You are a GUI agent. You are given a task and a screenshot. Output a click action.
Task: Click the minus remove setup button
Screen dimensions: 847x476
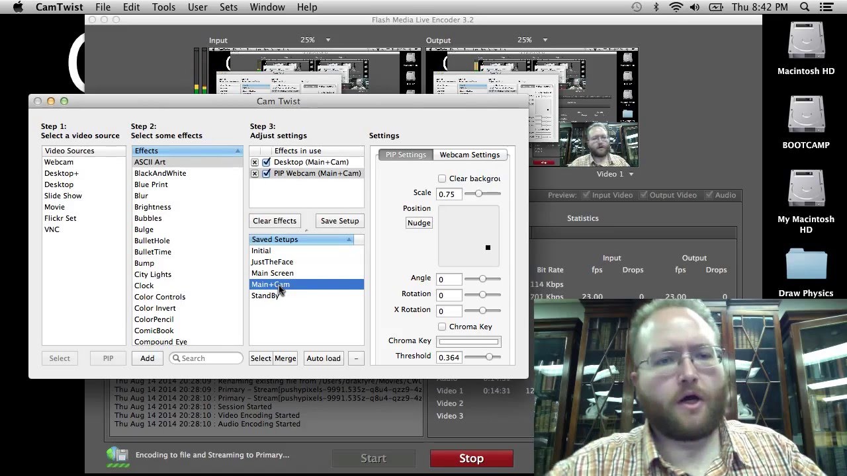click(356, 358)
